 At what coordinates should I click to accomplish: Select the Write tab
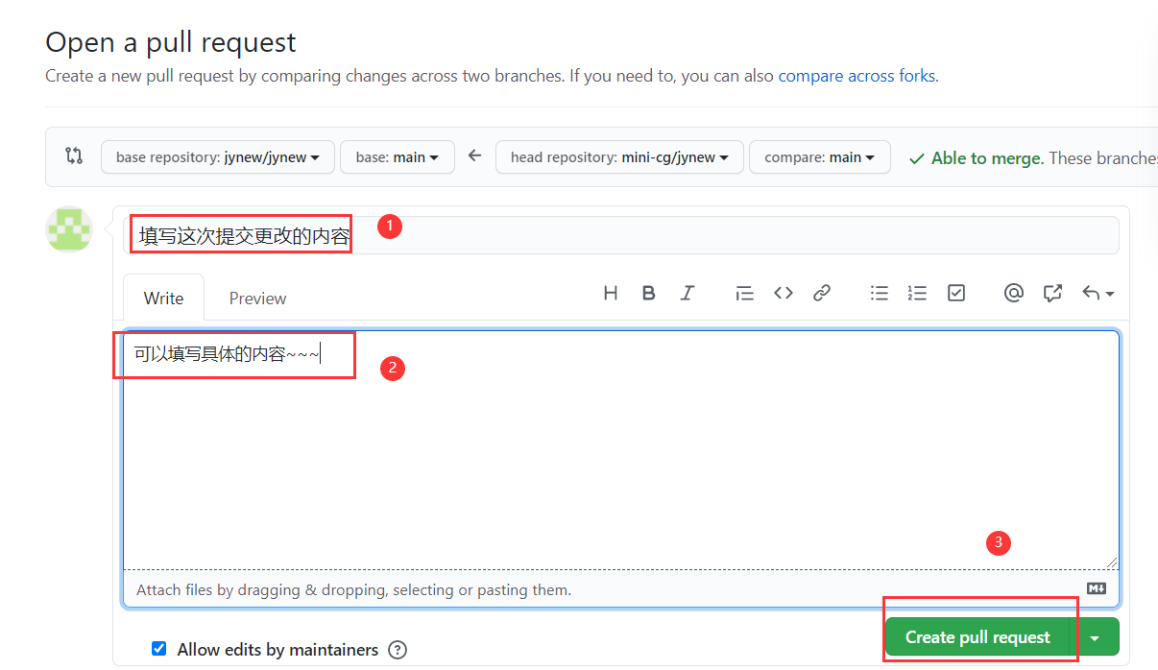pyautogui.click(x=163, y=298)
